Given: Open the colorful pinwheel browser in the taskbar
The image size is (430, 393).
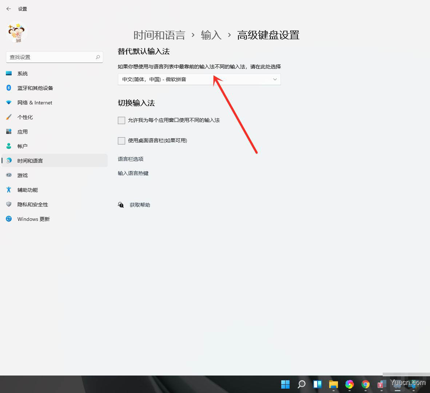Looking at the screenshot, I should [x=349, y=384].
